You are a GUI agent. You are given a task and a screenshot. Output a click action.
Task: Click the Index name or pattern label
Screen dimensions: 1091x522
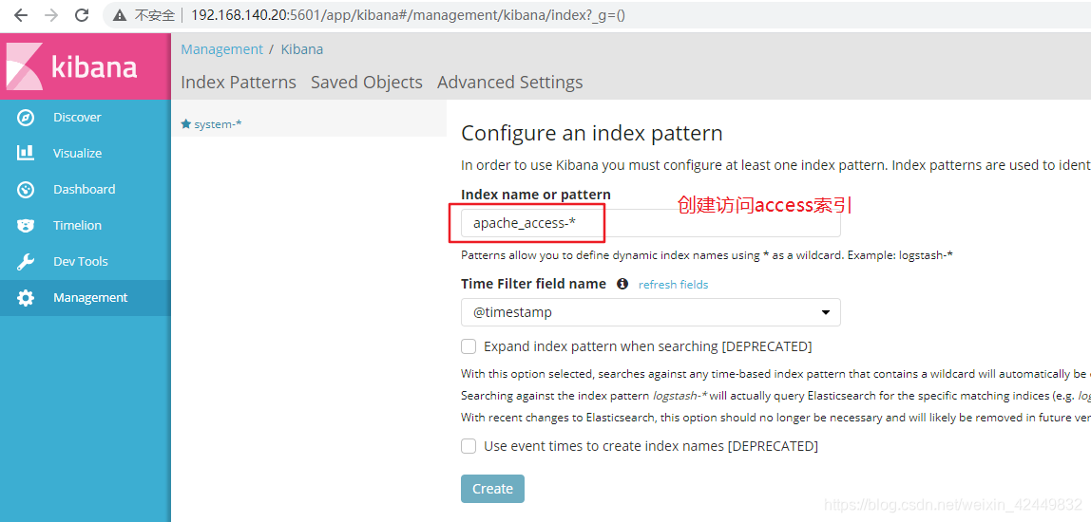pyautogui.click(x=536, y=195)
